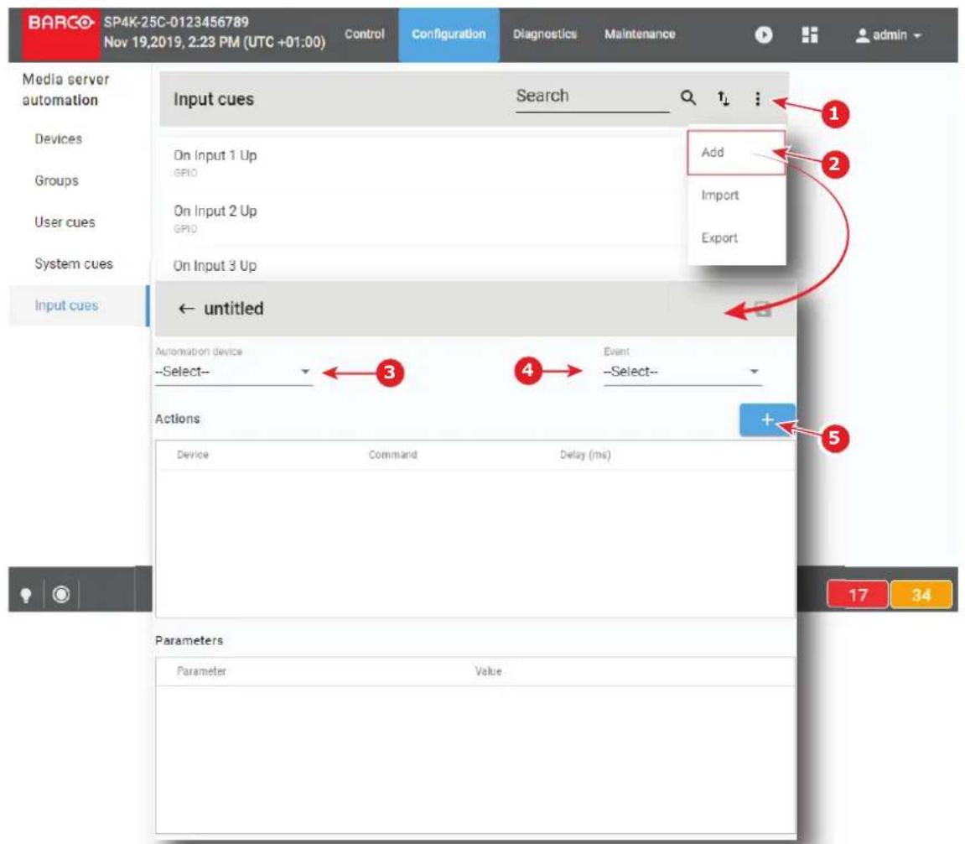Click the back arrow beside untitled

pos(186,309)
